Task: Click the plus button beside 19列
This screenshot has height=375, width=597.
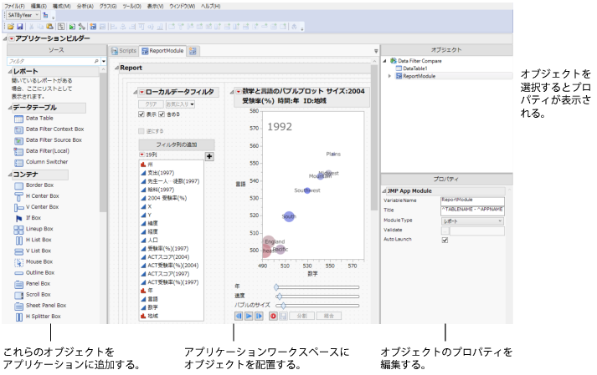Action: coord(209,156)
